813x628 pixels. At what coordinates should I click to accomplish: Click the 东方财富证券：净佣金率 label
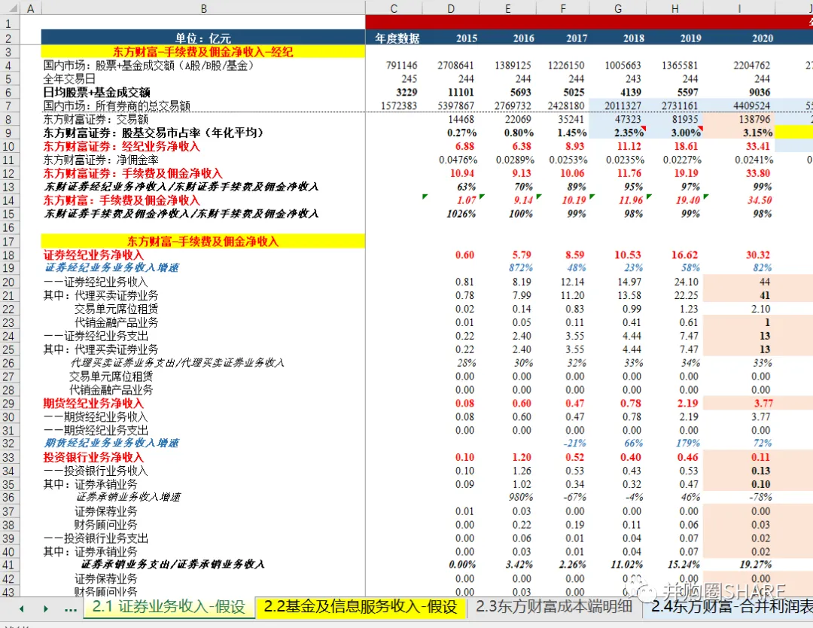pos(101,160)
